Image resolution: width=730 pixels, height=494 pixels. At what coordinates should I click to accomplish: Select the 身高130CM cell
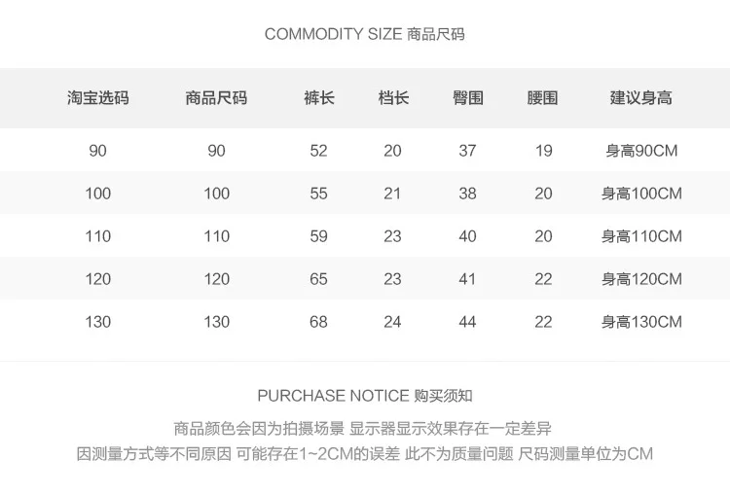click(641, 322)
